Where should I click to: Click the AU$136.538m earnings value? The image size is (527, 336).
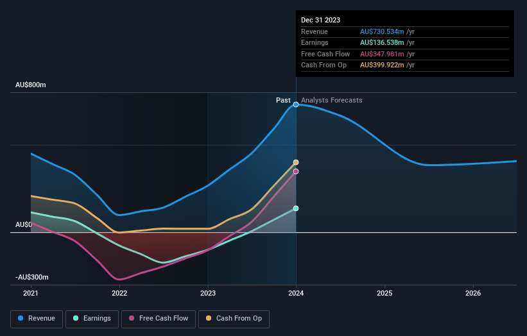point(382,42)
